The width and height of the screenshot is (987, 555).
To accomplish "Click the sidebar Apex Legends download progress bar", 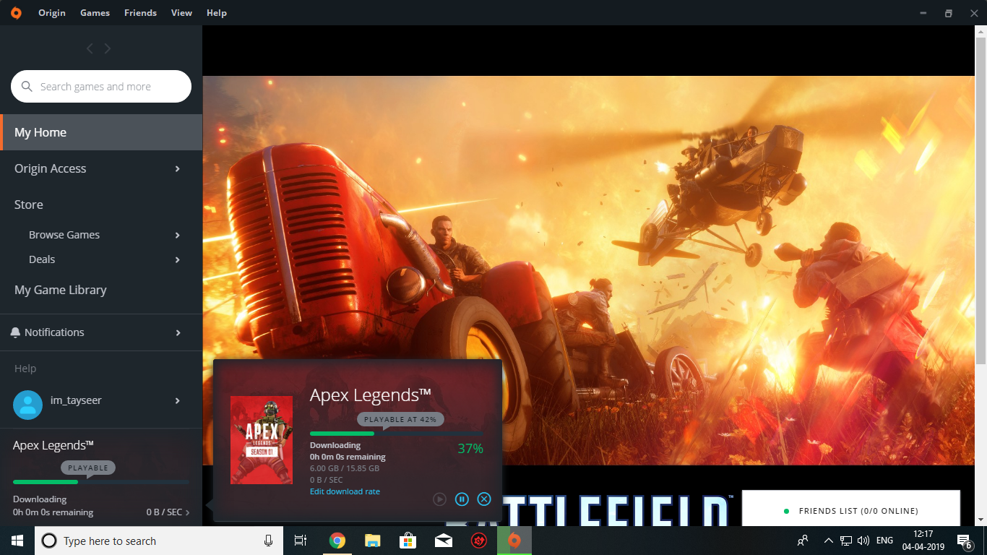I will point(101,482).
